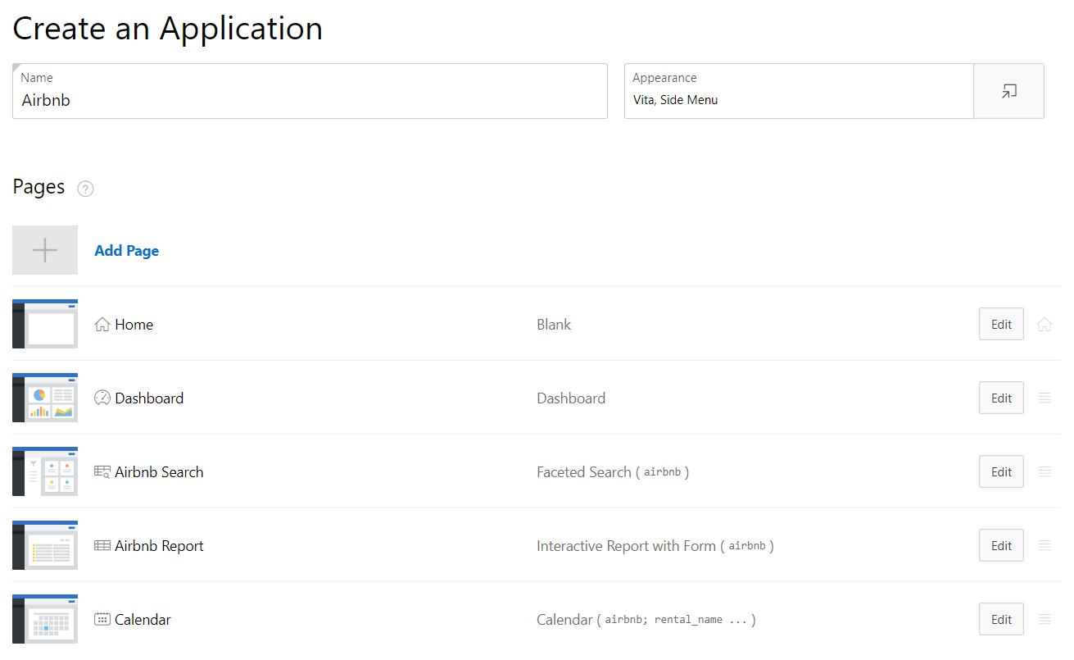Click the home indicator icon beside Edit
The image size is (1074, 660).
coord(1045,325)
